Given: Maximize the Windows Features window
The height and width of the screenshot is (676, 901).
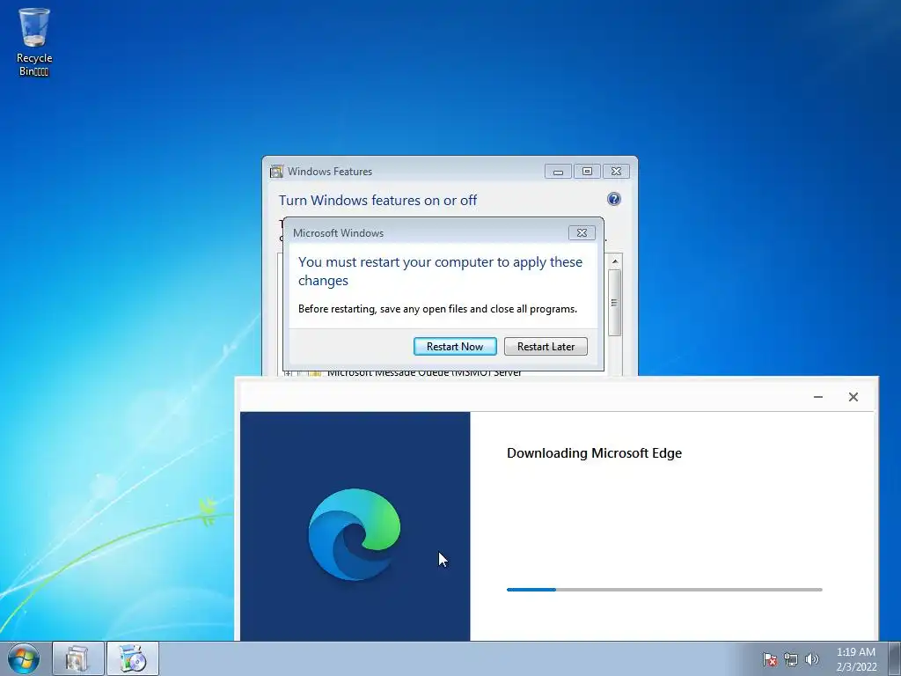Looking at the screenshot, I should coord(587,172).
